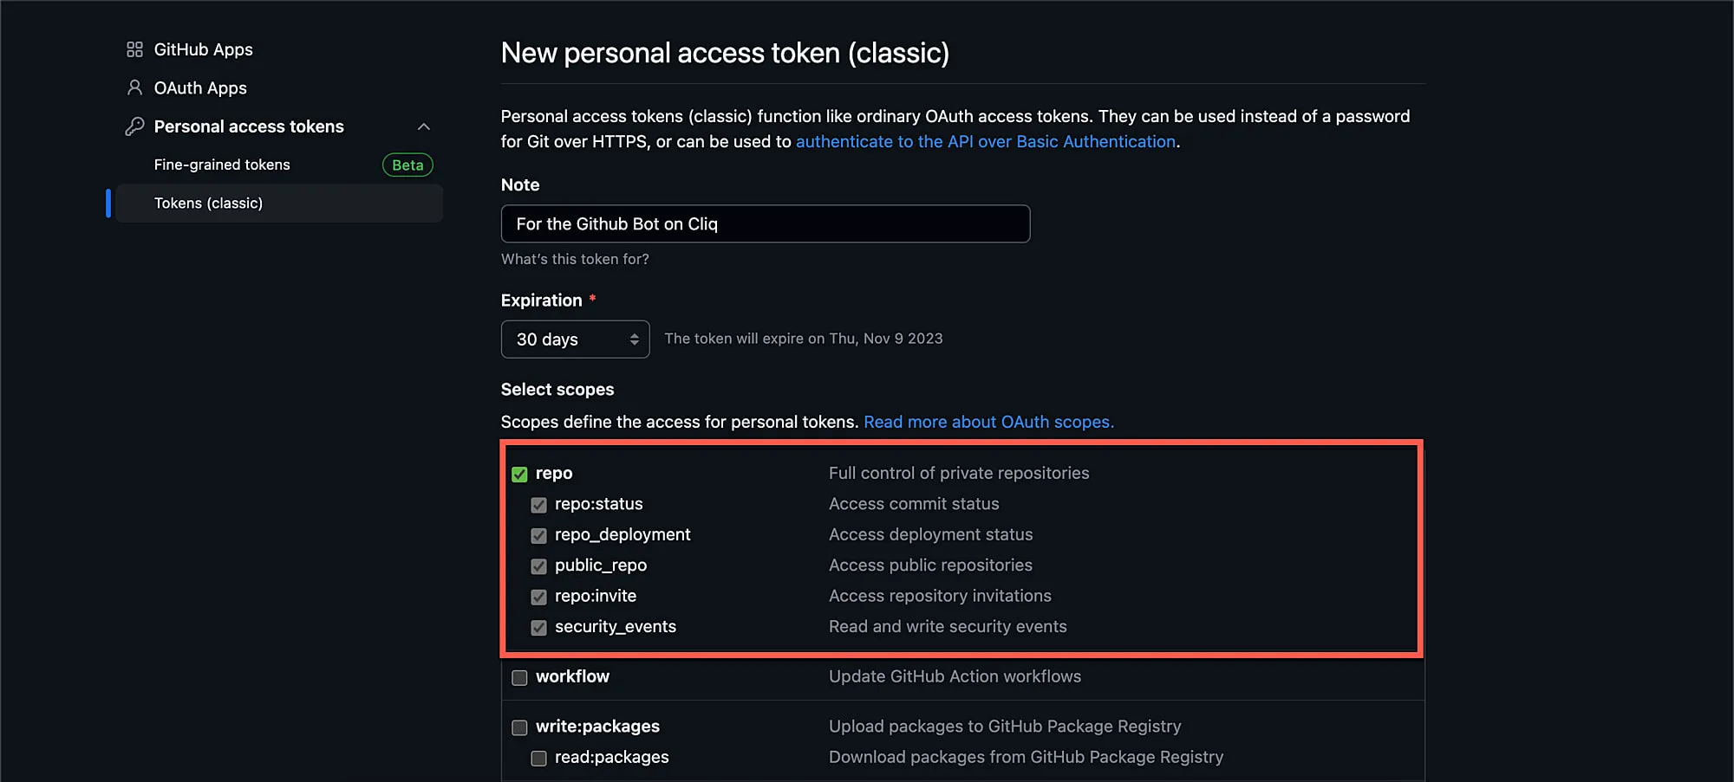Open the 30 days expiration dropdown

575,339
